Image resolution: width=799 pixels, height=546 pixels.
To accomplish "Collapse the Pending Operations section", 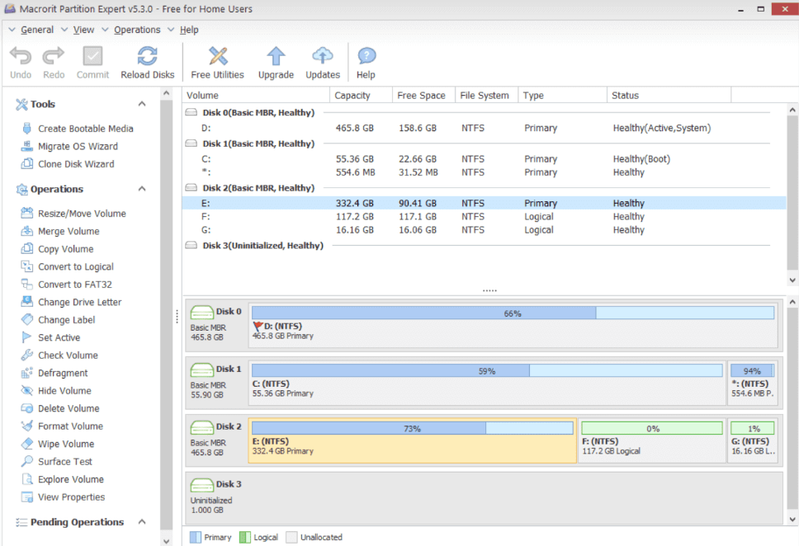I will pos(142,522).
